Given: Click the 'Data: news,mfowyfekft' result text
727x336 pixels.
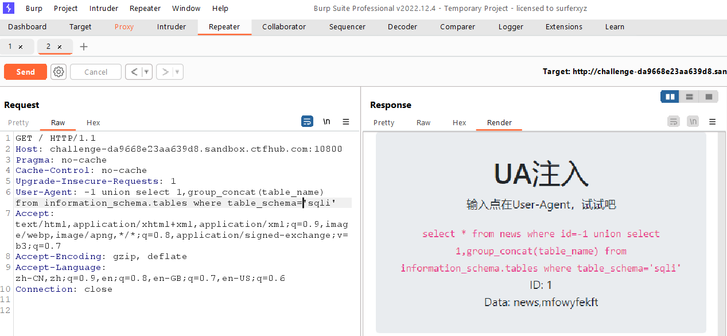Looking at the screenshot, I should (x=541, y=302).
